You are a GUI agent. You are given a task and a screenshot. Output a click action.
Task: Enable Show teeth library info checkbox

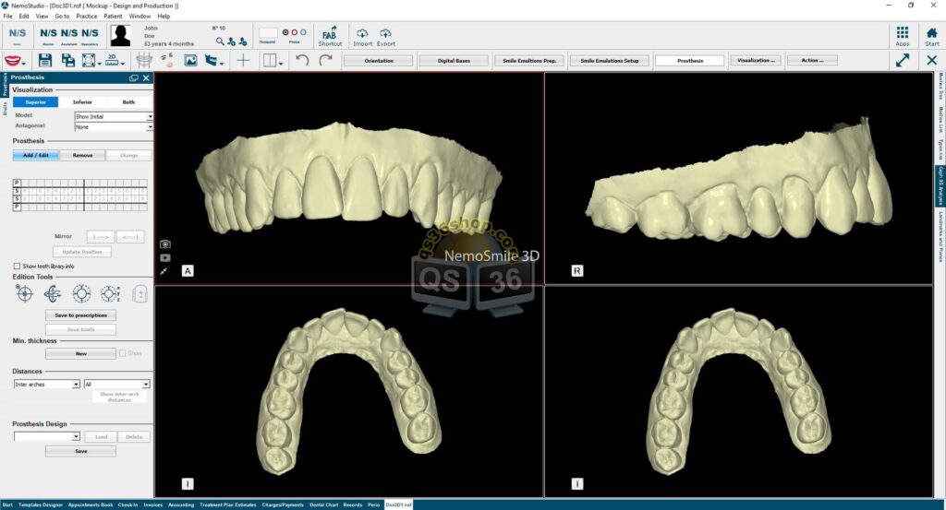[17, 266]
